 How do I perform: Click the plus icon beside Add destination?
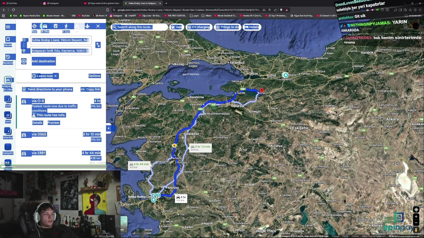24,61
